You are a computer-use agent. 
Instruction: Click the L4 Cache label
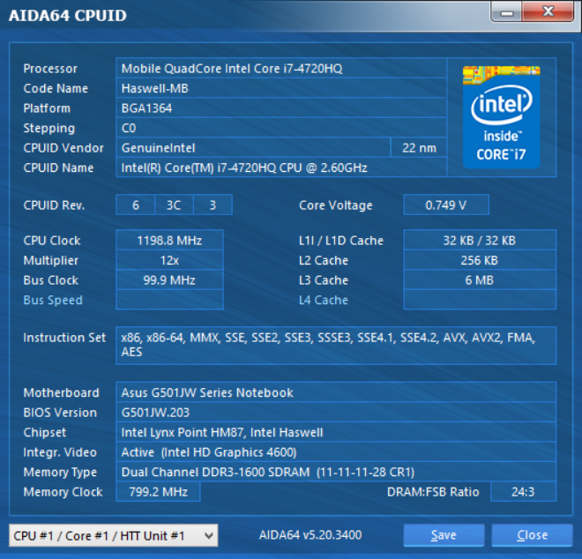324,300
